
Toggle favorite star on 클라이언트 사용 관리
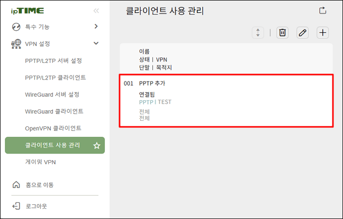click(x=96, y=145)
